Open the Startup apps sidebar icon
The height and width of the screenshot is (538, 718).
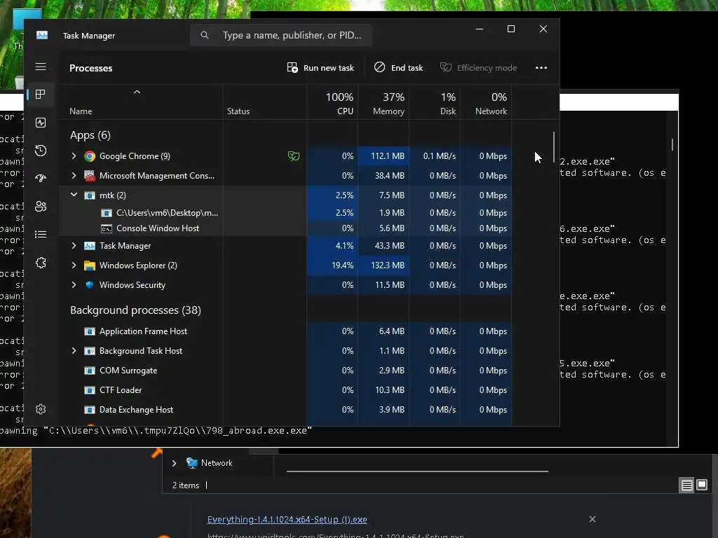pos(41,179)
